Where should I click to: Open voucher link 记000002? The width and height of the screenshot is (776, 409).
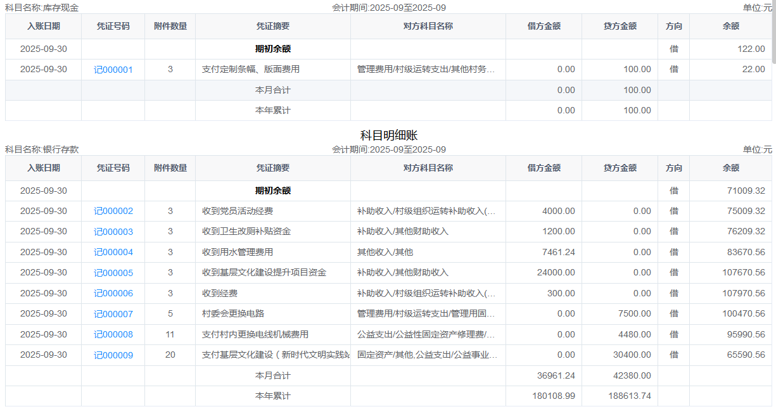pyautogui.click(x=113, y=211)
